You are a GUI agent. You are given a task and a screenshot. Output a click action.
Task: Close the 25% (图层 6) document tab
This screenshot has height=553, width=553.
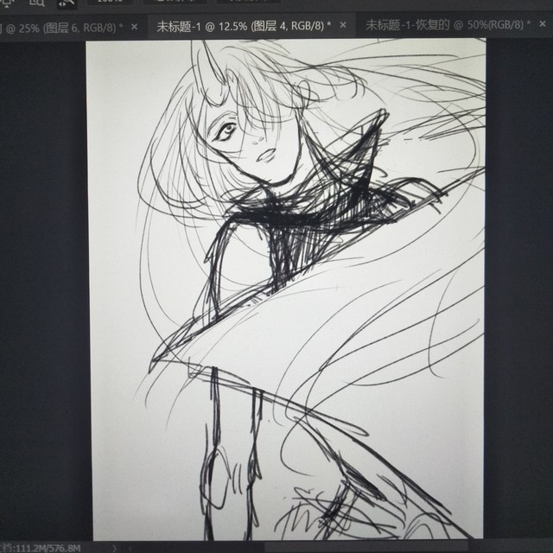point(134,27)
